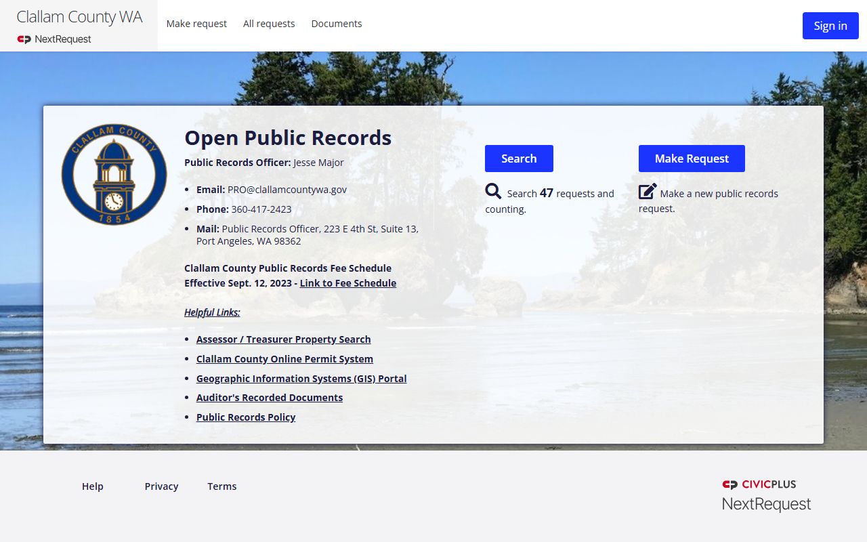Click the Helpful Links heading
The width and height of the screenshot is (867, 542).
point(212,312)
